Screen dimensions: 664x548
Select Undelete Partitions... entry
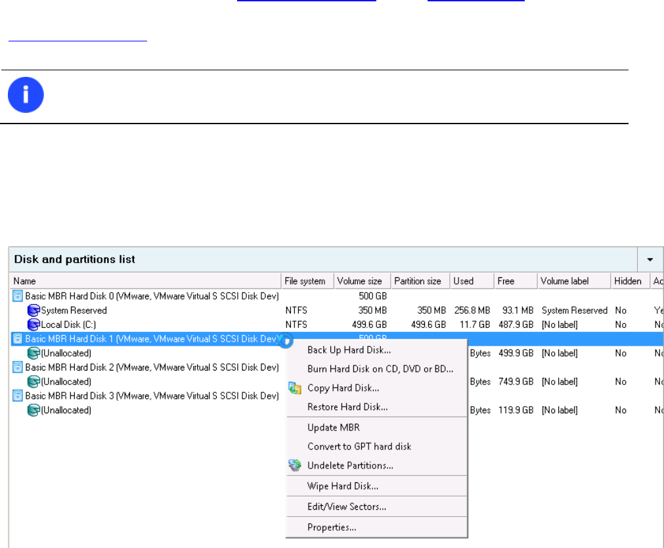tap(377, 465)
